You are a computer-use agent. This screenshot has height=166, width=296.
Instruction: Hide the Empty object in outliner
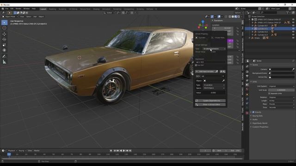pyautogui.click(x=293, y=38)
